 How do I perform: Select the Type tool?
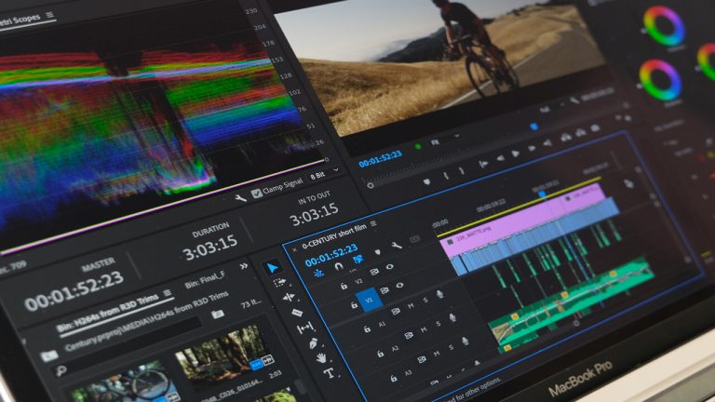pos(329,373)
